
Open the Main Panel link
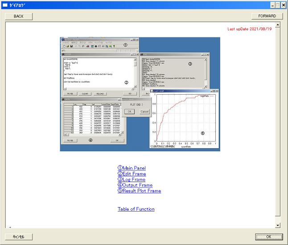point(132,168)
